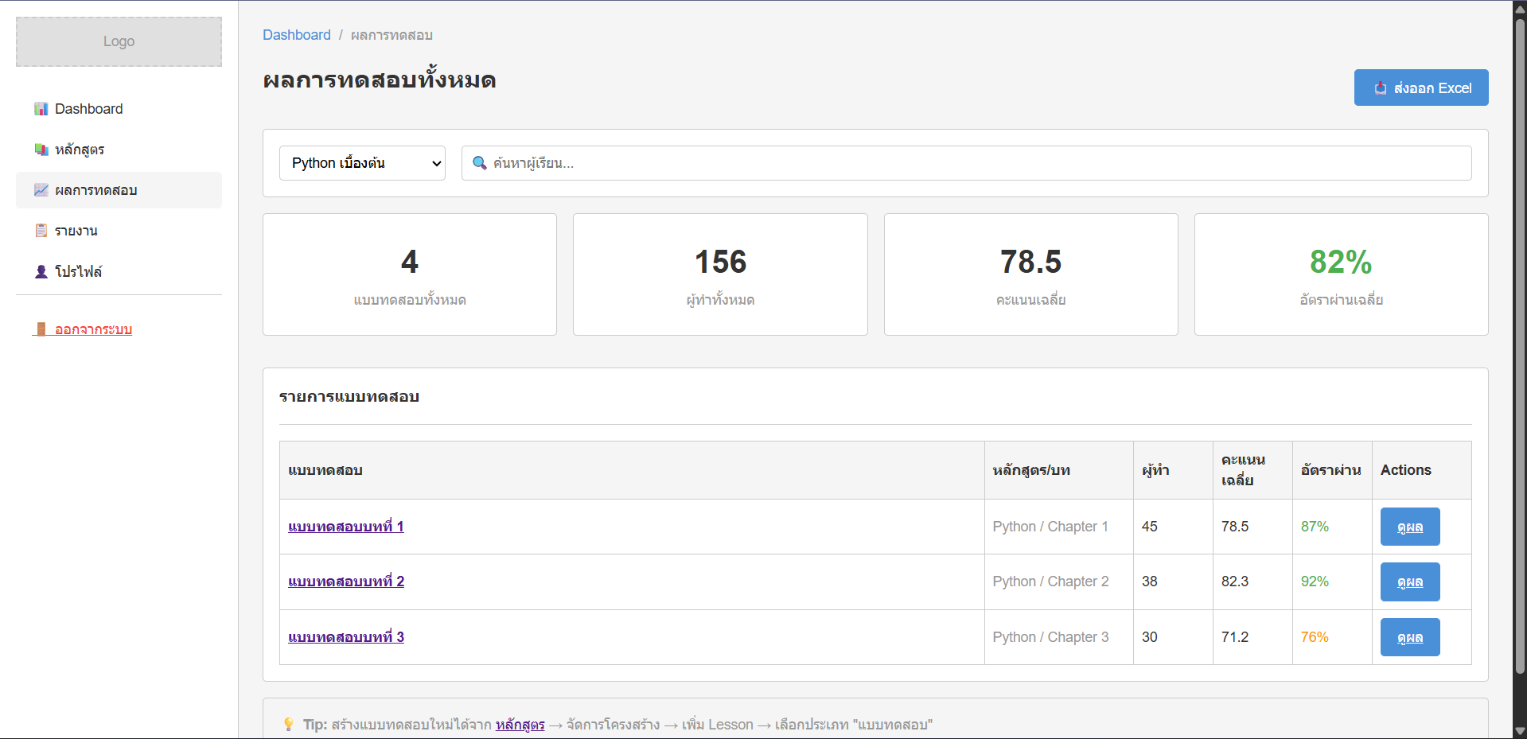
Task: Open the Python เบื้องต้น course dropdown
Action: click(x=362, y=163)
